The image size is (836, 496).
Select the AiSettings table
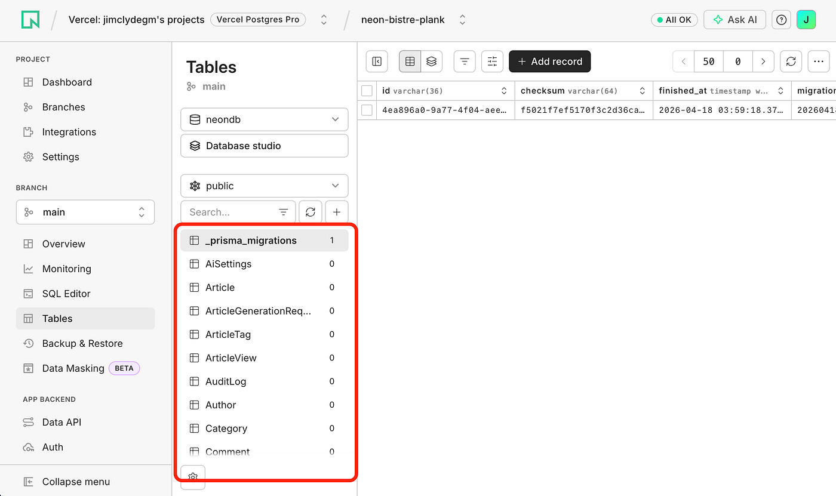(x=264, y=264)
